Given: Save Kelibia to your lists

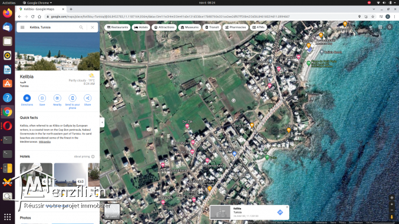Looking at the screenshot, I should 42,100.
